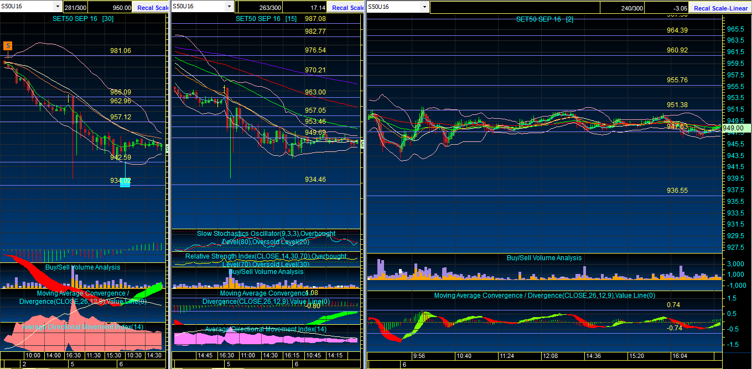Screen dimensions: 752x369
Task: Click the 927.5 scale value on the price axis
Action: click(x=735, y=247)
